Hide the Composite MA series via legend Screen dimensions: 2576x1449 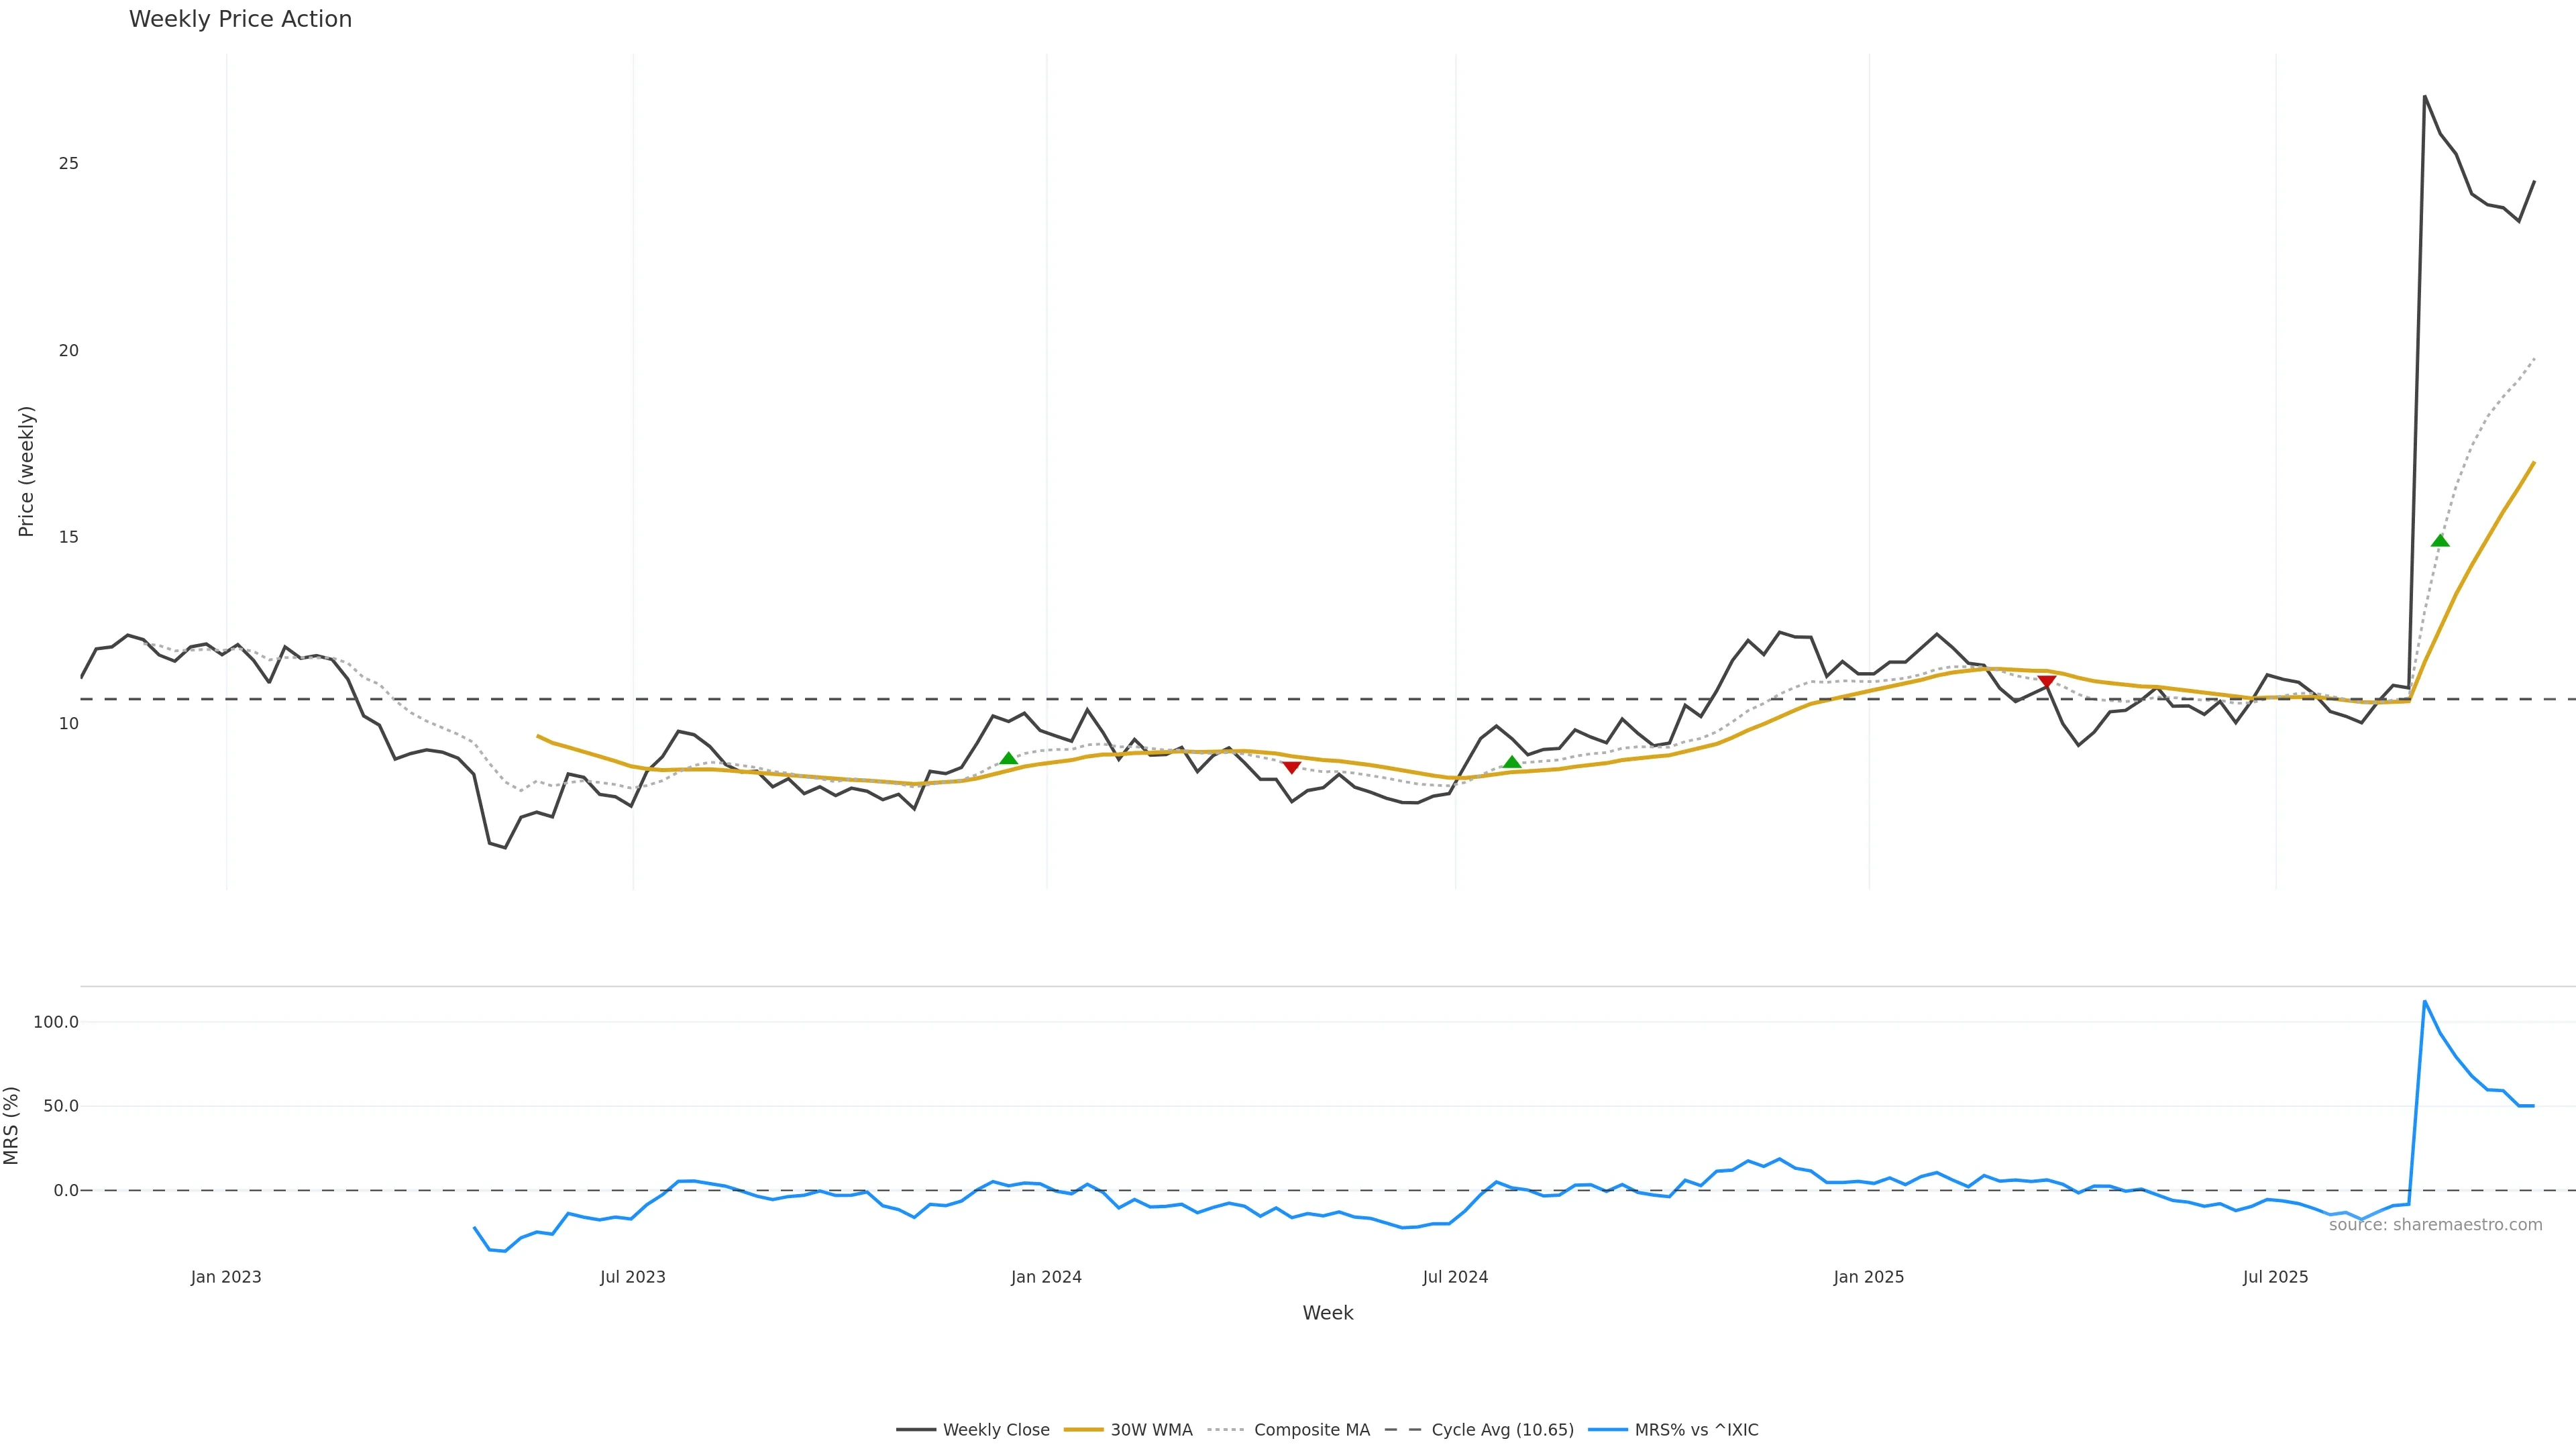tap(1311, 1430)
